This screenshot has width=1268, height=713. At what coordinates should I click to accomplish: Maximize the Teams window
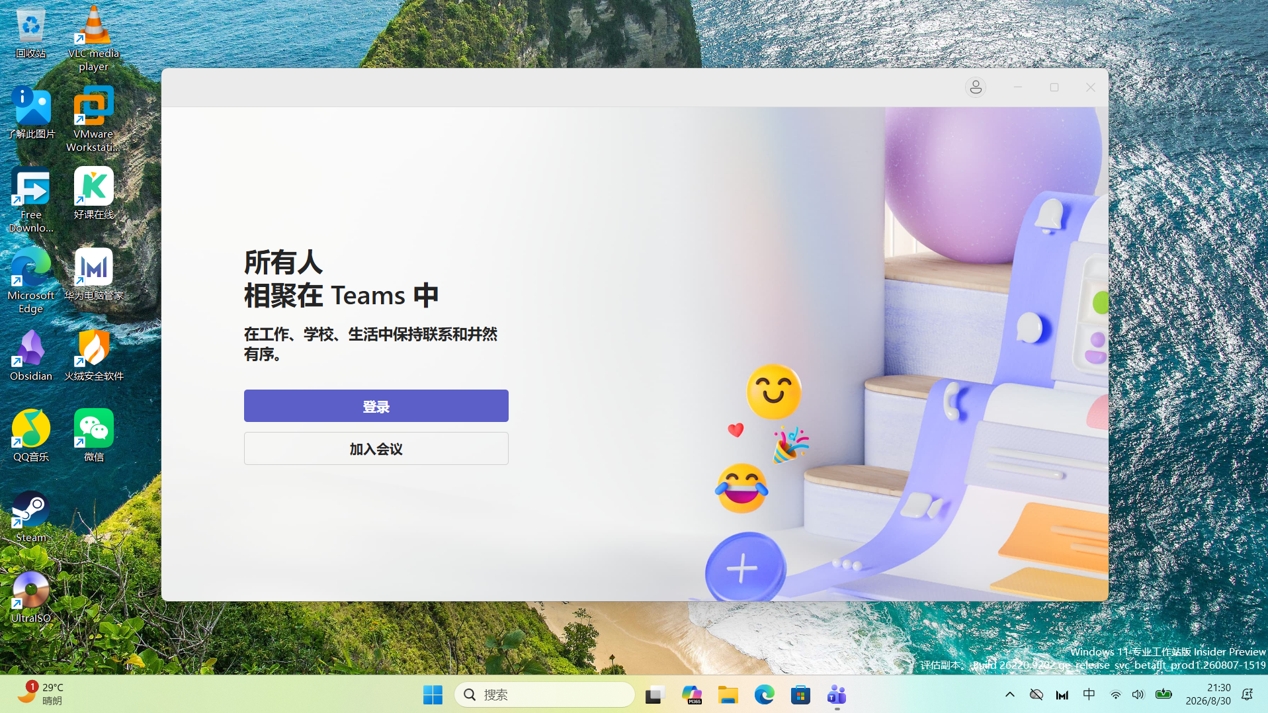coord(1054,87)
